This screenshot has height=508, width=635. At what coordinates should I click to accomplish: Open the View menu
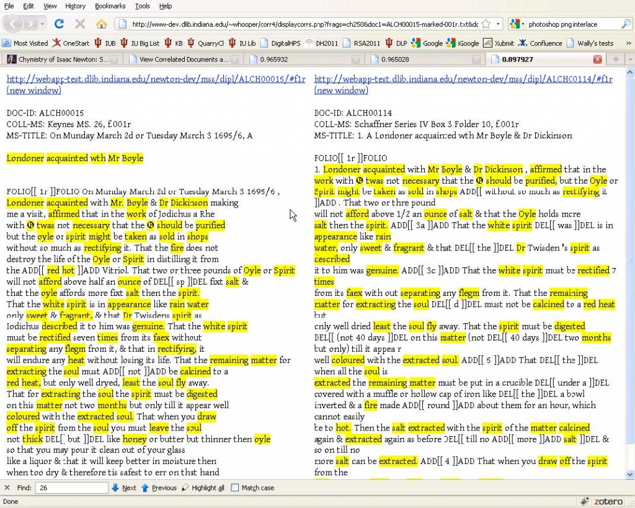50,6
